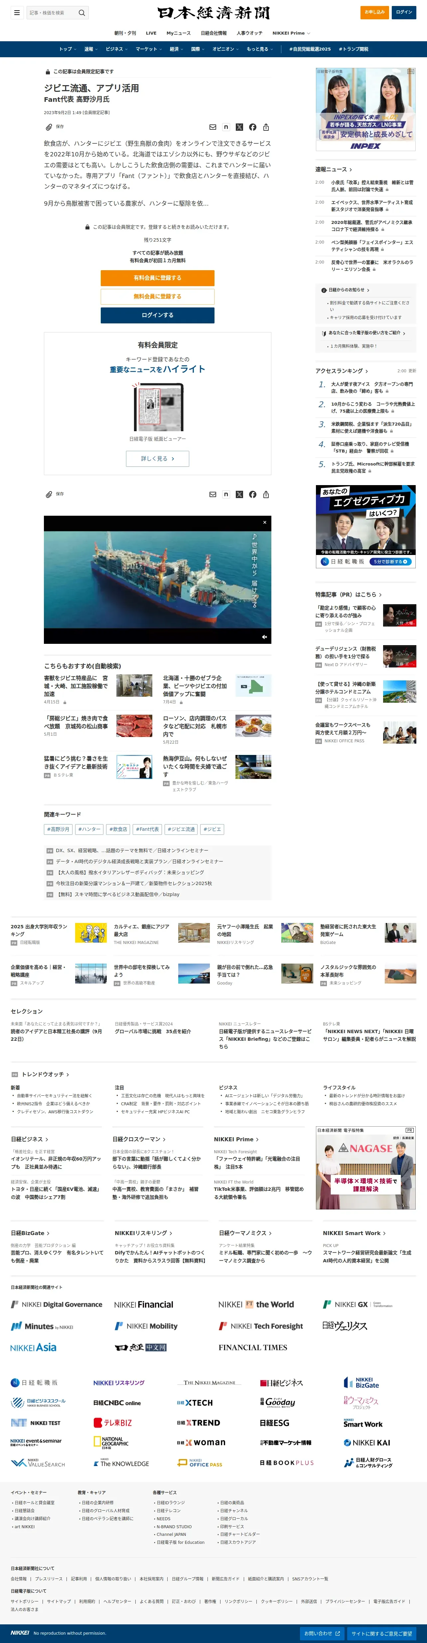The image size is (427, 1643).
Task: Unmute the video ad speaker icon
Action: coord(264,637)
